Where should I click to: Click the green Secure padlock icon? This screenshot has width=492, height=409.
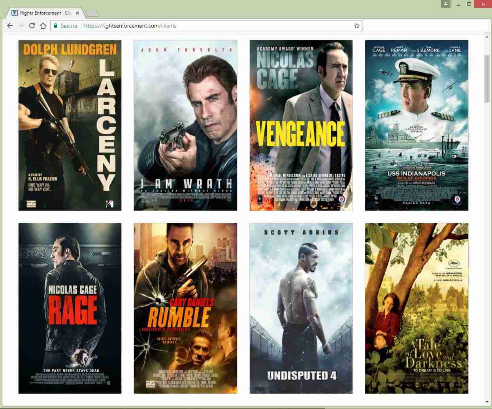(x=56, y=26)
